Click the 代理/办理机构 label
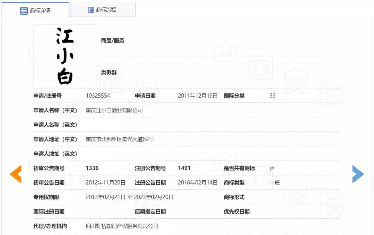 (50, 226)
